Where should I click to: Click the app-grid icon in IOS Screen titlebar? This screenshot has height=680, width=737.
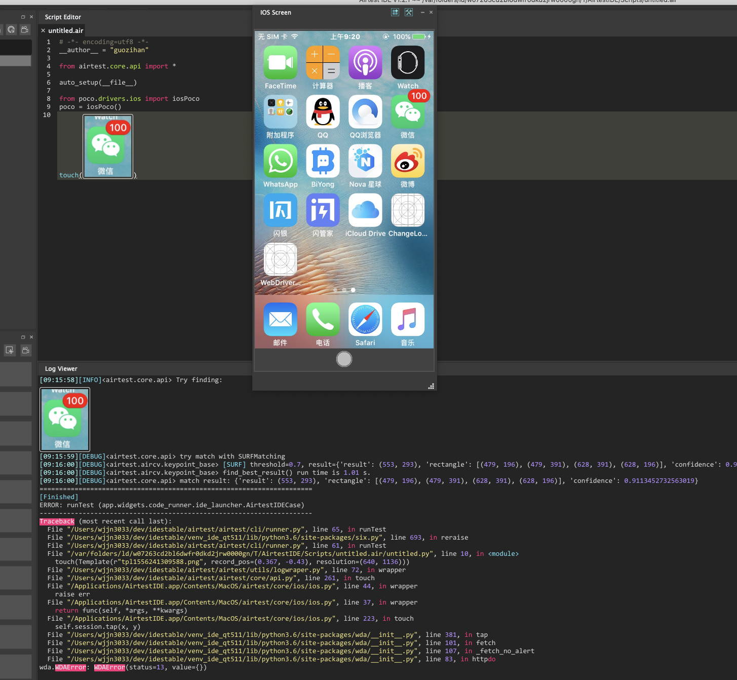pos(395,12)
